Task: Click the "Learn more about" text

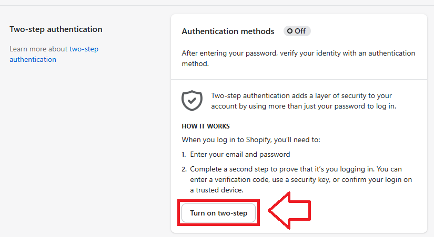Action: 38,49
